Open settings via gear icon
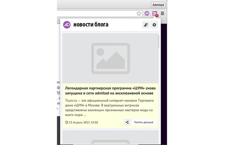 click(154, 25)
